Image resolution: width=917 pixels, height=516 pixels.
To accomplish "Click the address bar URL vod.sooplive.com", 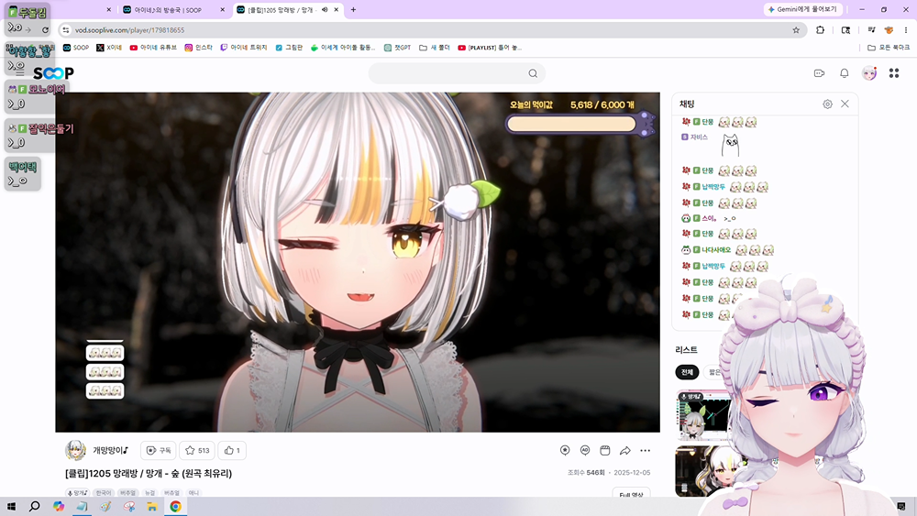I will (130, 30).
